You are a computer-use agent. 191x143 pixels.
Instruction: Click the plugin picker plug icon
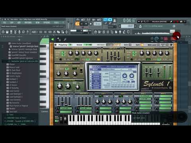click(120, 32)
